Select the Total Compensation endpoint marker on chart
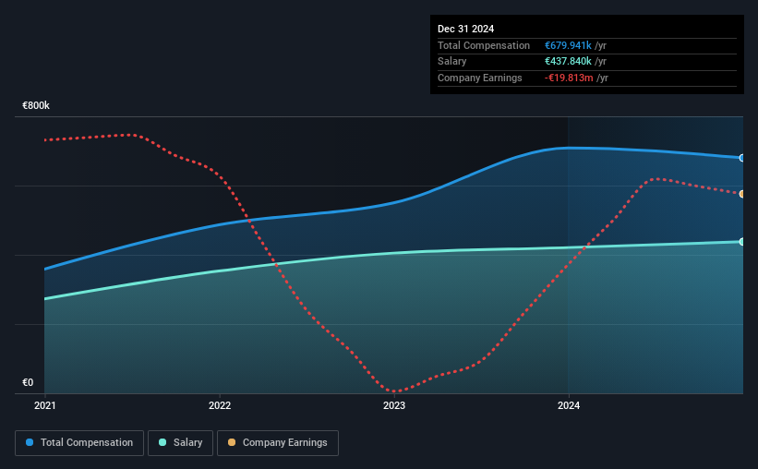 741,158
